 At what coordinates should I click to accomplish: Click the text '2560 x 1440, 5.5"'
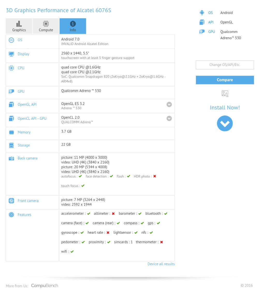[75, 53]
